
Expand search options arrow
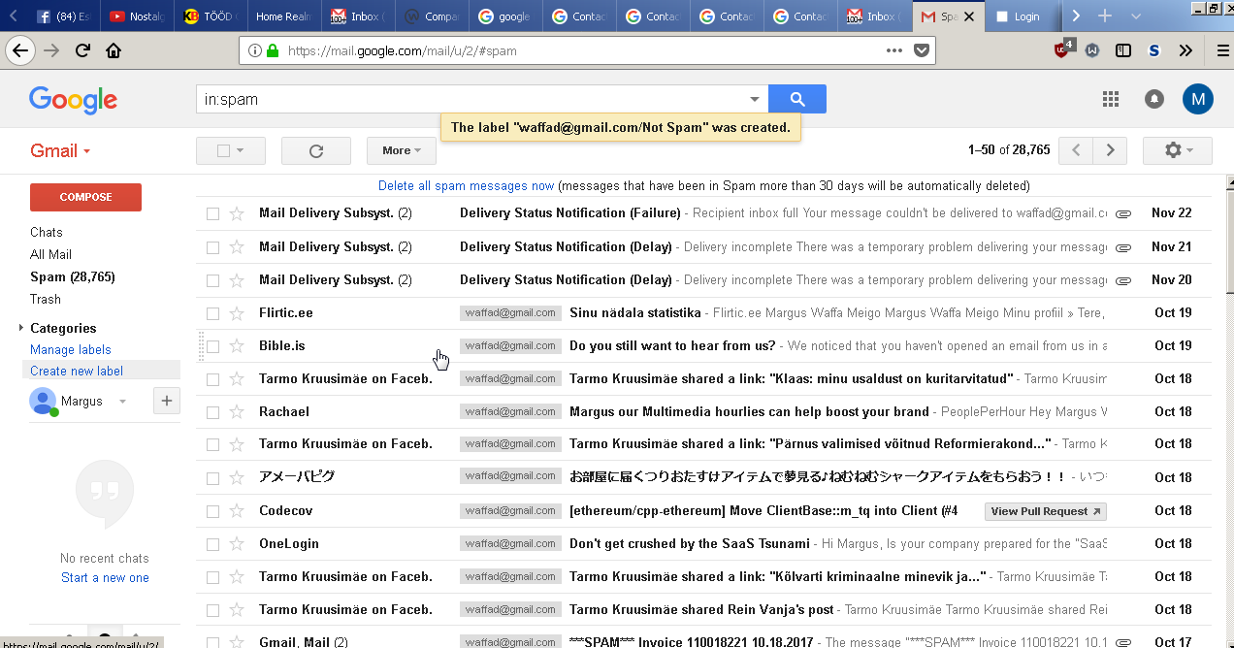point(755,99)
